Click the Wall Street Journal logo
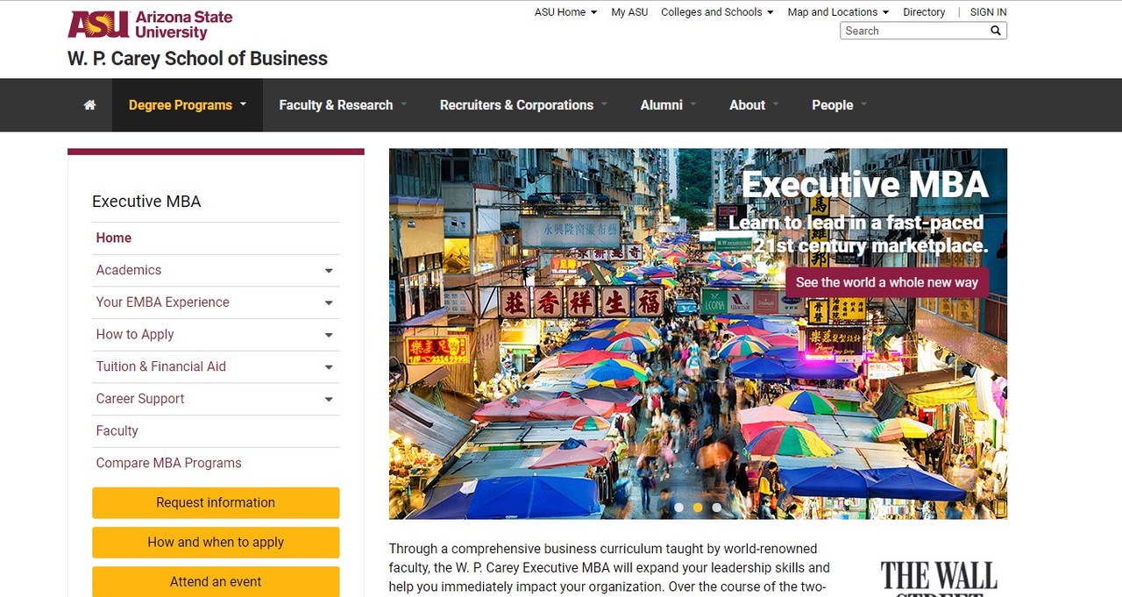1122x597 pixels. pos(939,579)
